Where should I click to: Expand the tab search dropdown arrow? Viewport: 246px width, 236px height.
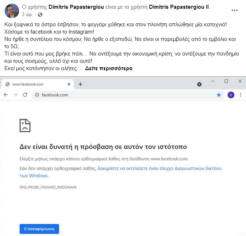coord(199,84)
